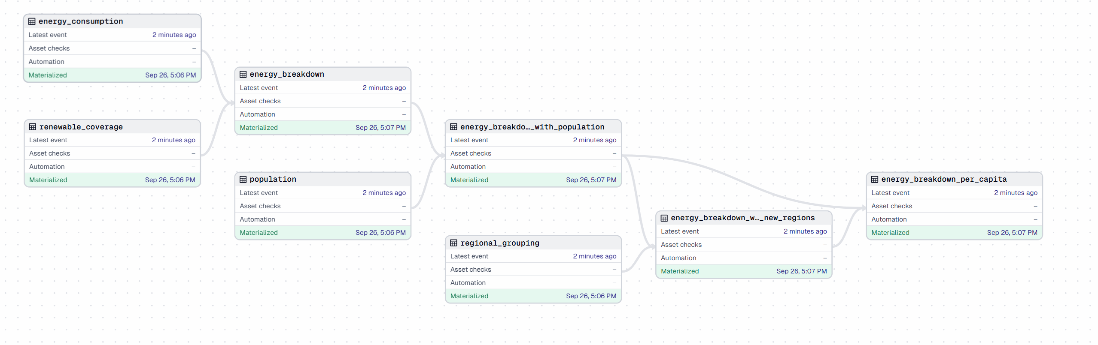
Task: Click the energy_breakdown_per_capita table icon
Action: tap(875, 179)
